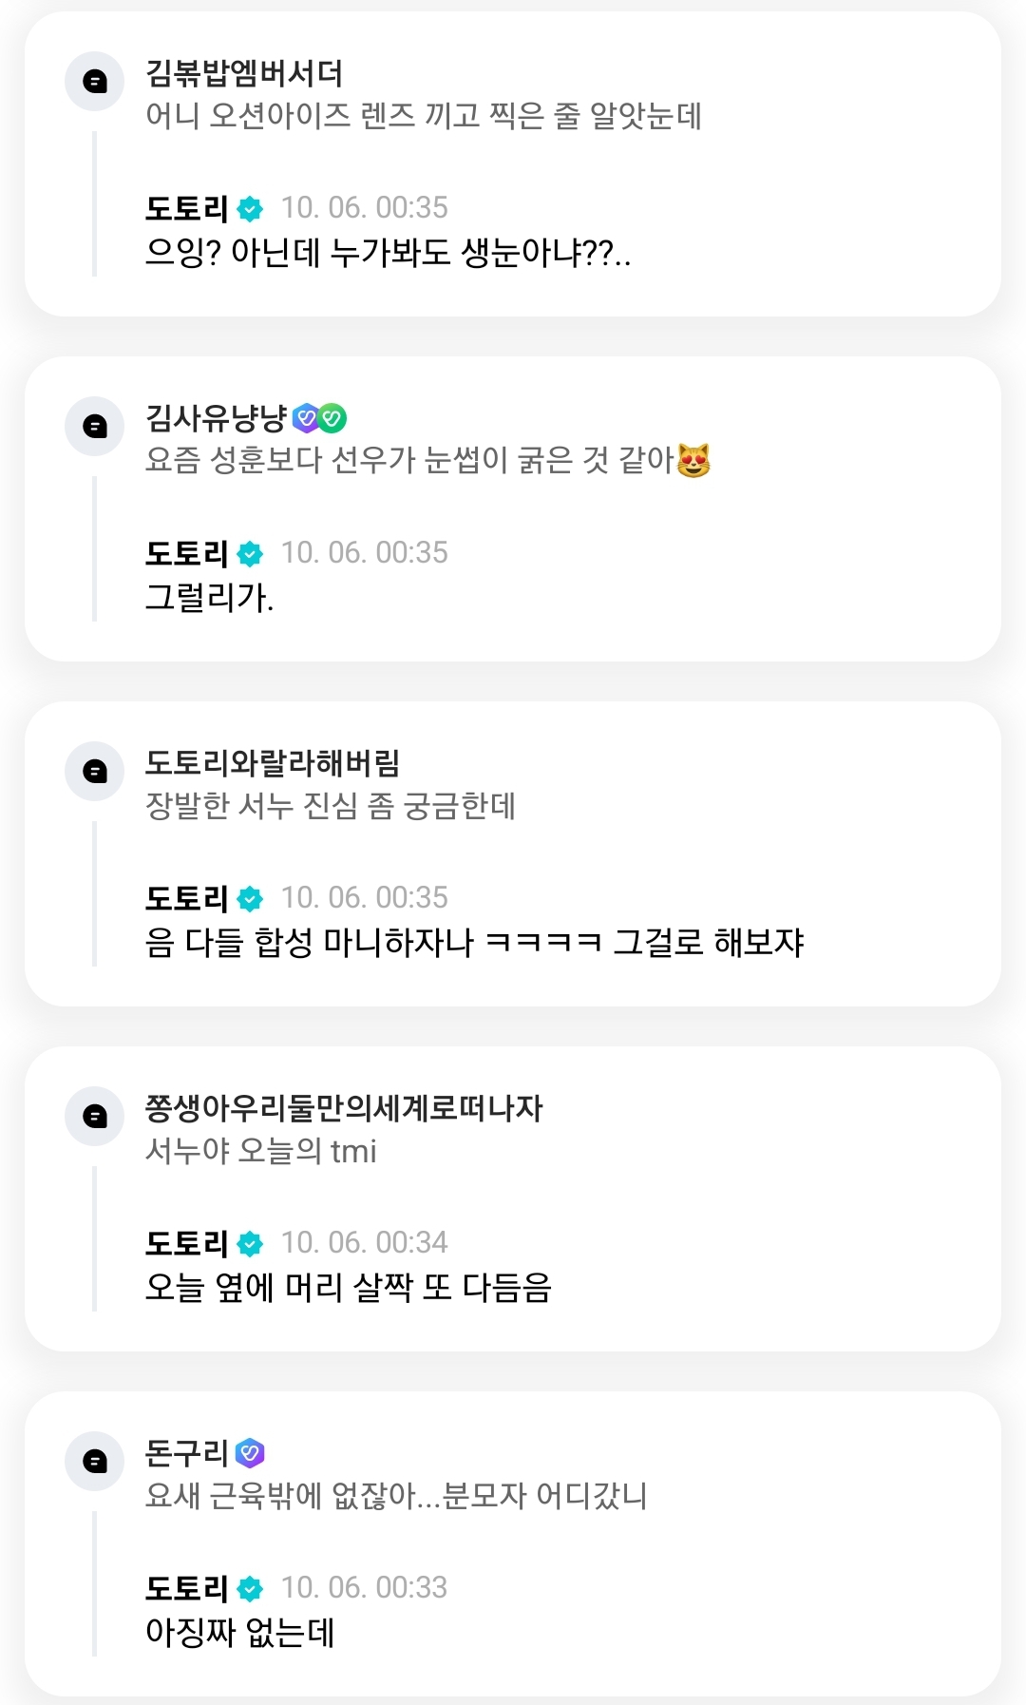The image size is (1026, 1705).
Task: Select the reply '아징짜 없는데'
Action: [240, 1633]
